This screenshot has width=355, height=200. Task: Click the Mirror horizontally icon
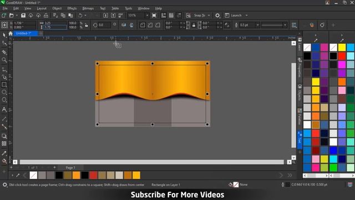click(124, 25)
